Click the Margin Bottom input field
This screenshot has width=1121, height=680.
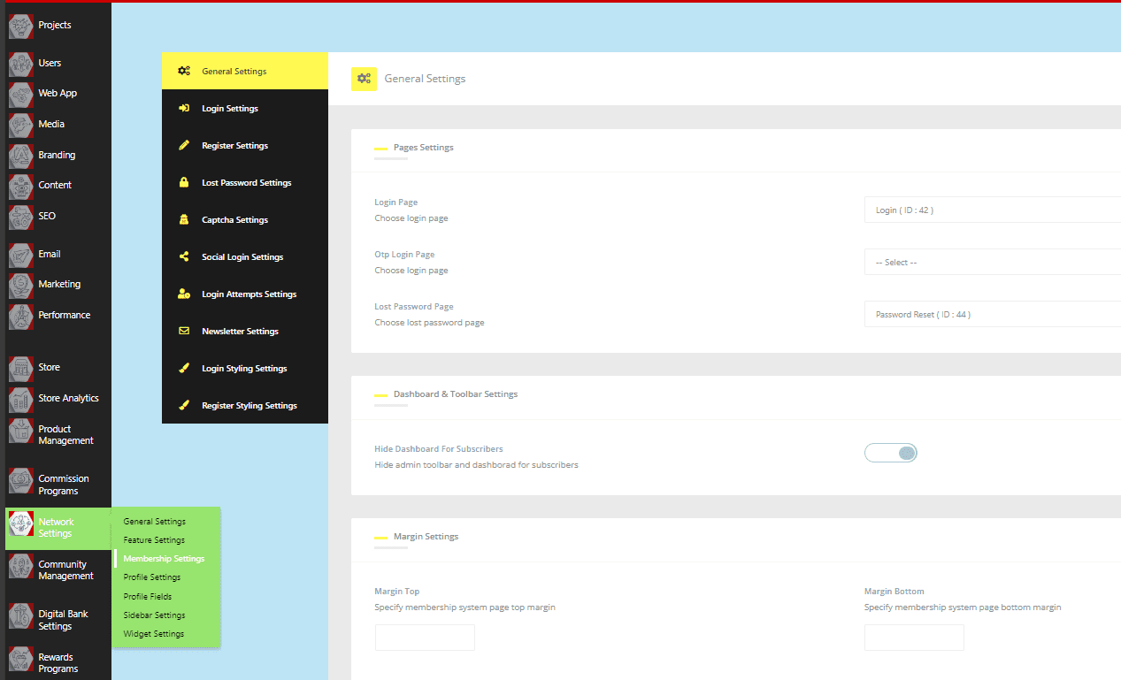pyautogui.click(x=914, y=638)
